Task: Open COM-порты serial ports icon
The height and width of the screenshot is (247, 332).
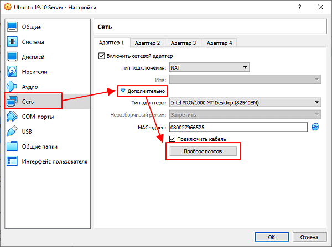Action: point(13,117)
